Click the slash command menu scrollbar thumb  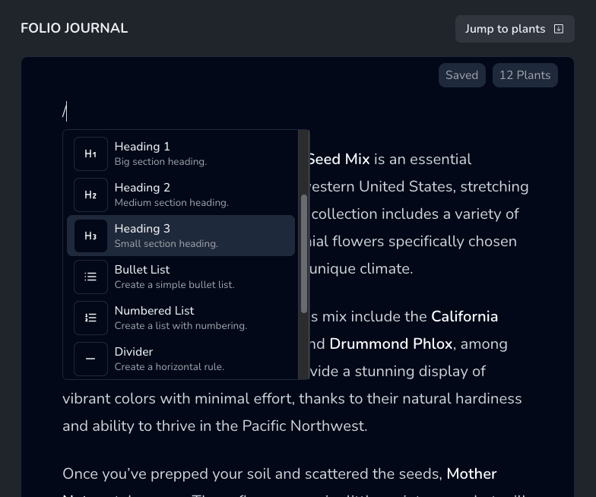pos(304,254)
